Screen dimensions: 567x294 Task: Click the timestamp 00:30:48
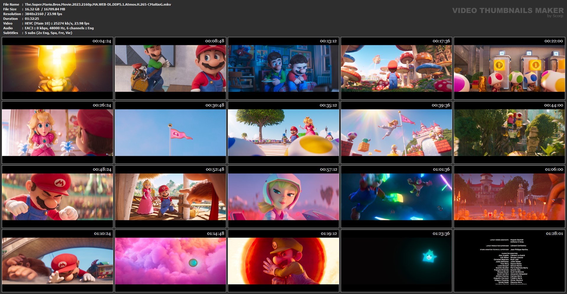click(215, 105)
